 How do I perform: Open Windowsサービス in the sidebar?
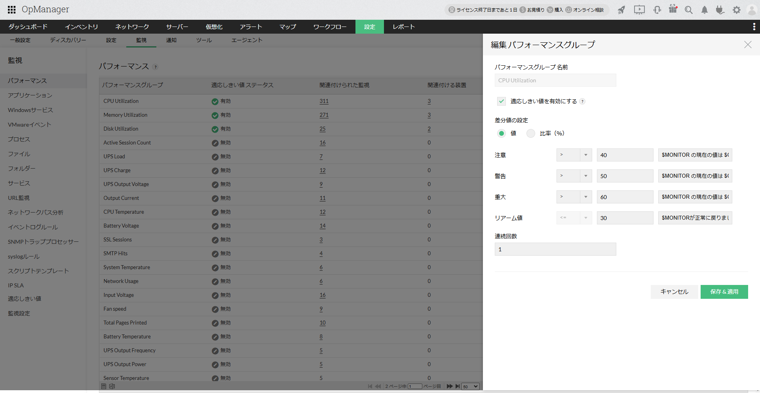click(30, 110)
